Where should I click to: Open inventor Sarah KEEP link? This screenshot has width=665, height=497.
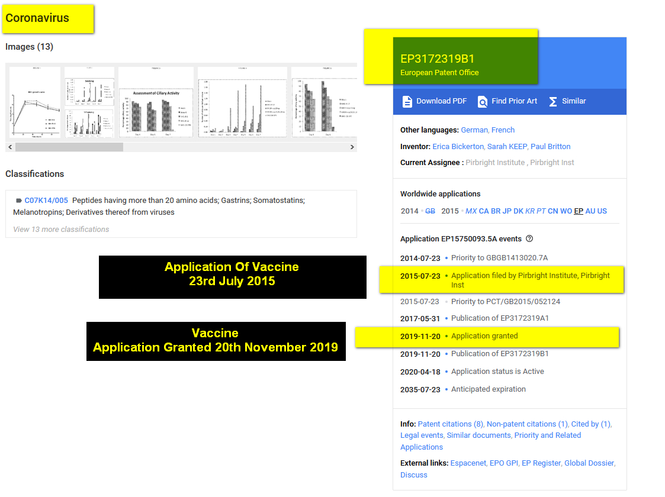pyautogui.click(x=507, y=147)
